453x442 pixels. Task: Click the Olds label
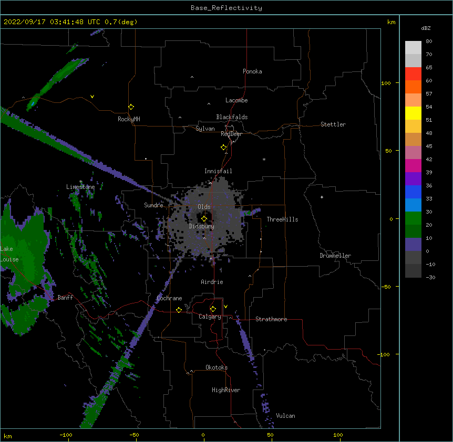204,207
